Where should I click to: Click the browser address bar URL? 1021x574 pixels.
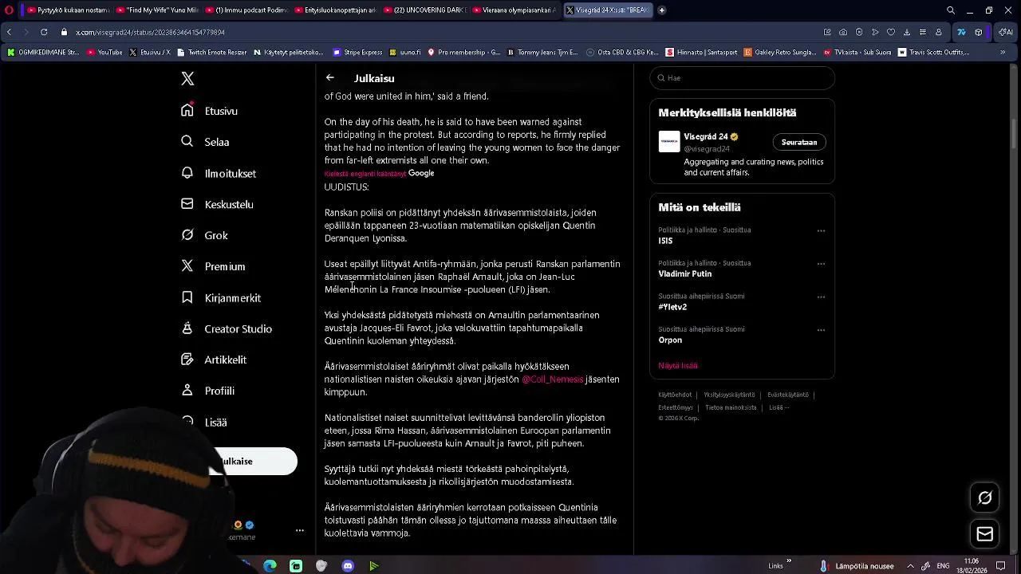[150, 32]
